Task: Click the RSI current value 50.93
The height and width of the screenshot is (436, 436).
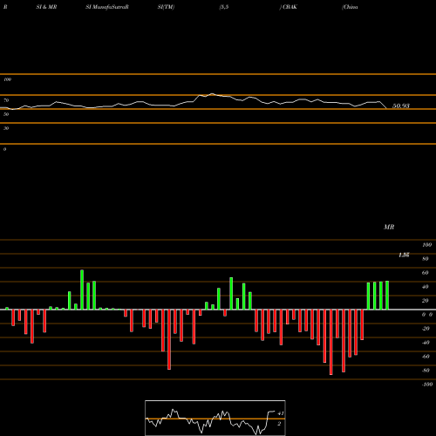Action: point(401,106)
